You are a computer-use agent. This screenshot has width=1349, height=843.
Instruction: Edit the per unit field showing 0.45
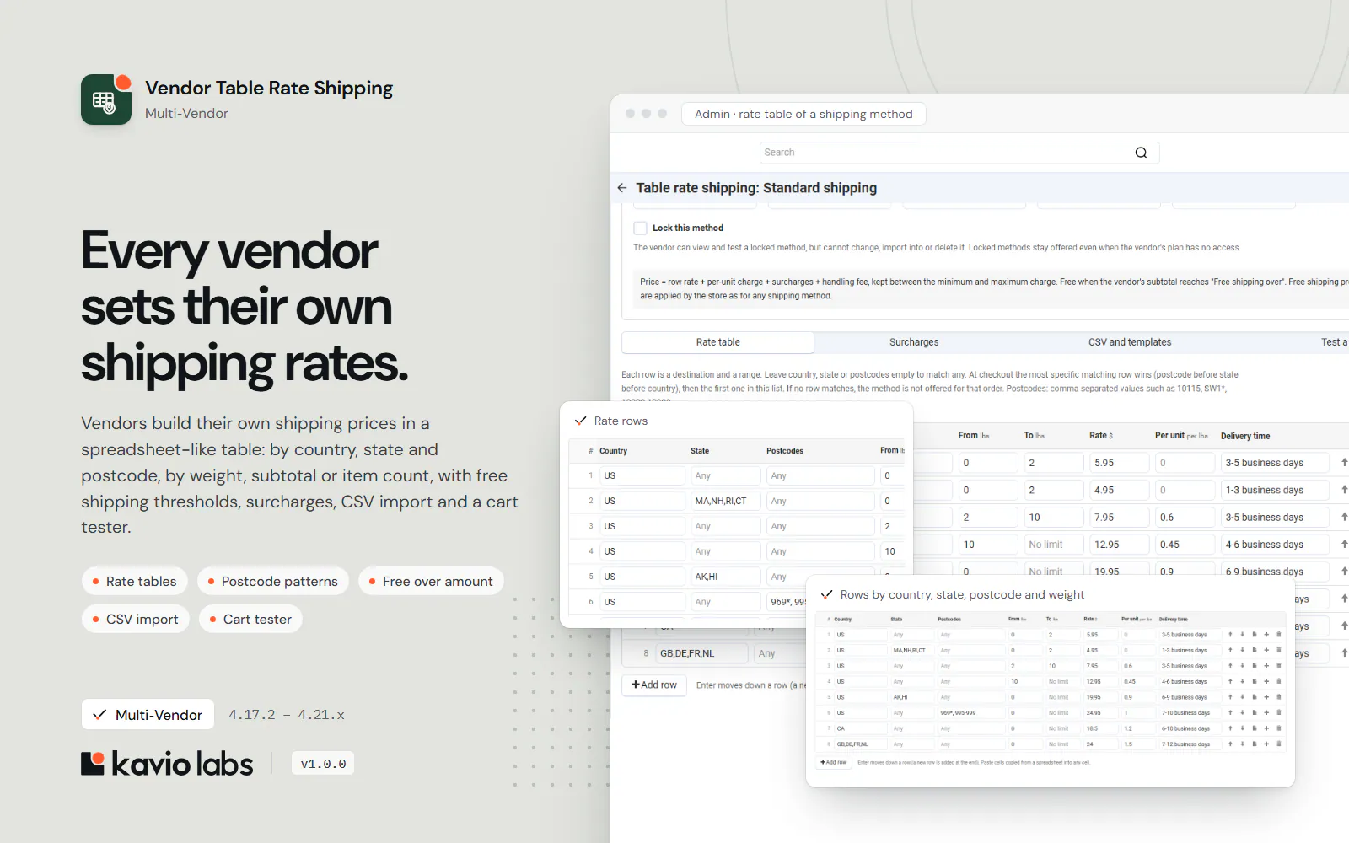pyautogui.click(x=1185, y=545)
